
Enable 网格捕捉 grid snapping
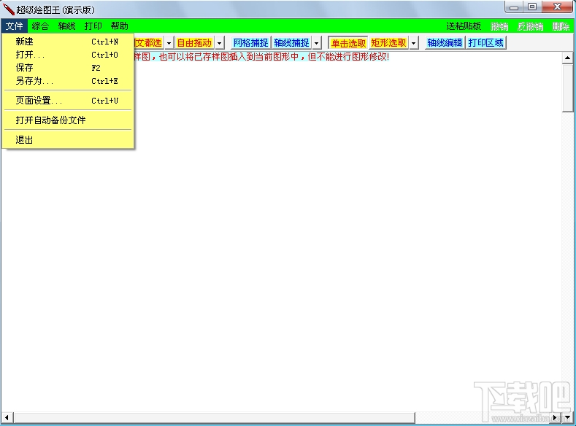point(251,43)
